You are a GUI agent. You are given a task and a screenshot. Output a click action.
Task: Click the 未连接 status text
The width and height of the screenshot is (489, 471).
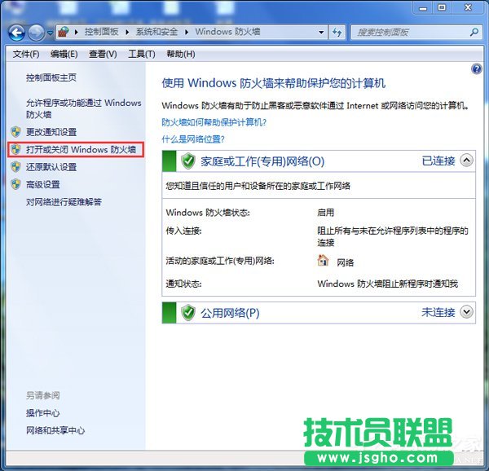[x=438, y=312]
